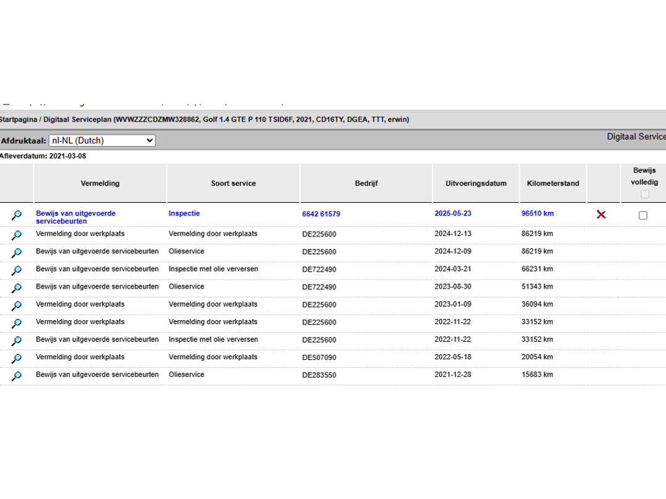Viewport: 666px width, 499px height.
Task: Click the '2023-08-30' date cell
Action: pos(453,286)
